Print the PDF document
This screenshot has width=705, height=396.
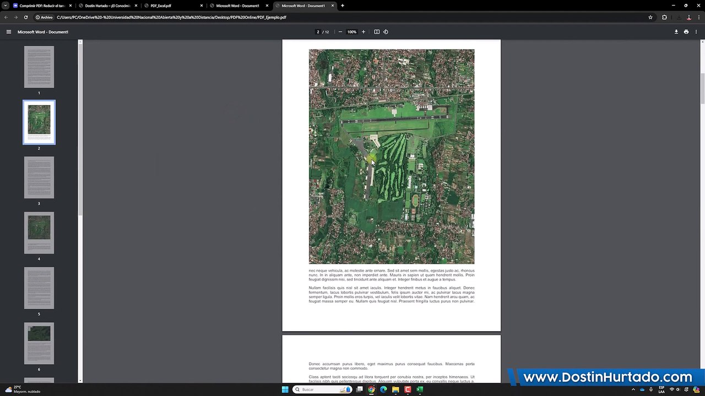(686, 32)
